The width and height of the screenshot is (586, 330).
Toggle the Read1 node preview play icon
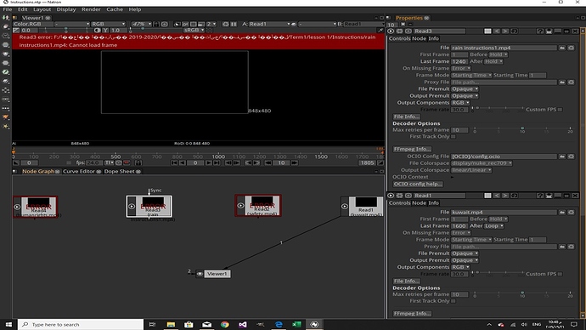tap(345, 206)
